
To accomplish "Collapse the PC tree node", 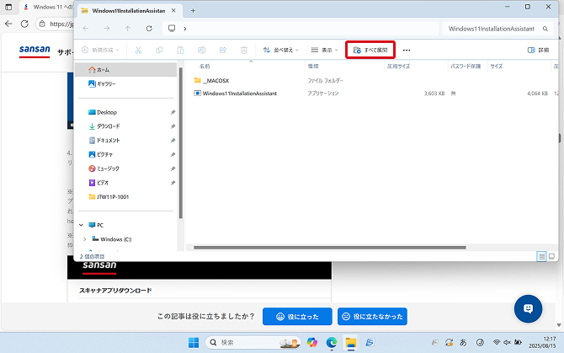I will [x=82, y=225].
